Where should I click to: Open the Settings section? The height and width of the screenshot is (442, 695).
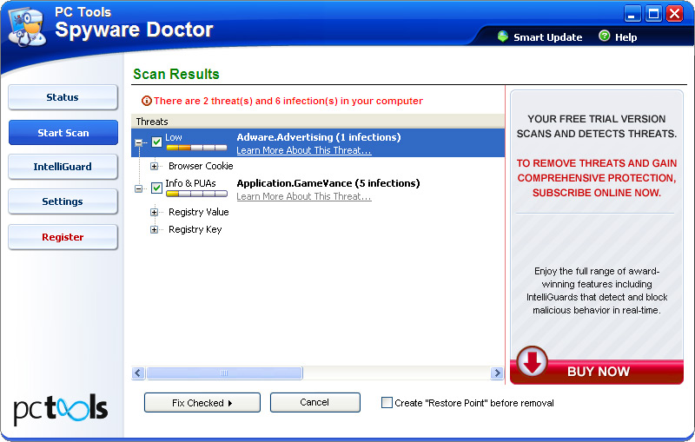tap(63, 201)
